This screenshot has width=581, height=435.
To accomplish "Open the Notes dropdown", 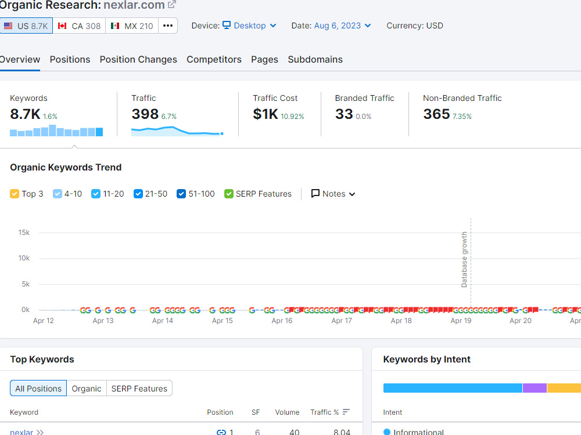I will (333, 194).
